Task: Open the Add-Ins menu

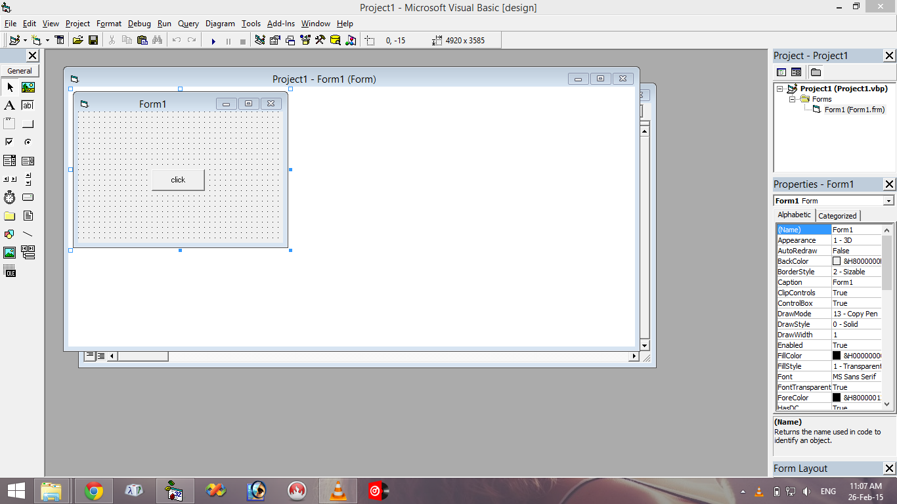Action: [x=281, y=24]
